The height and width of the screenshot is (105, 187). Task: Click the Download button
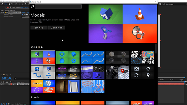coord(57,28)
